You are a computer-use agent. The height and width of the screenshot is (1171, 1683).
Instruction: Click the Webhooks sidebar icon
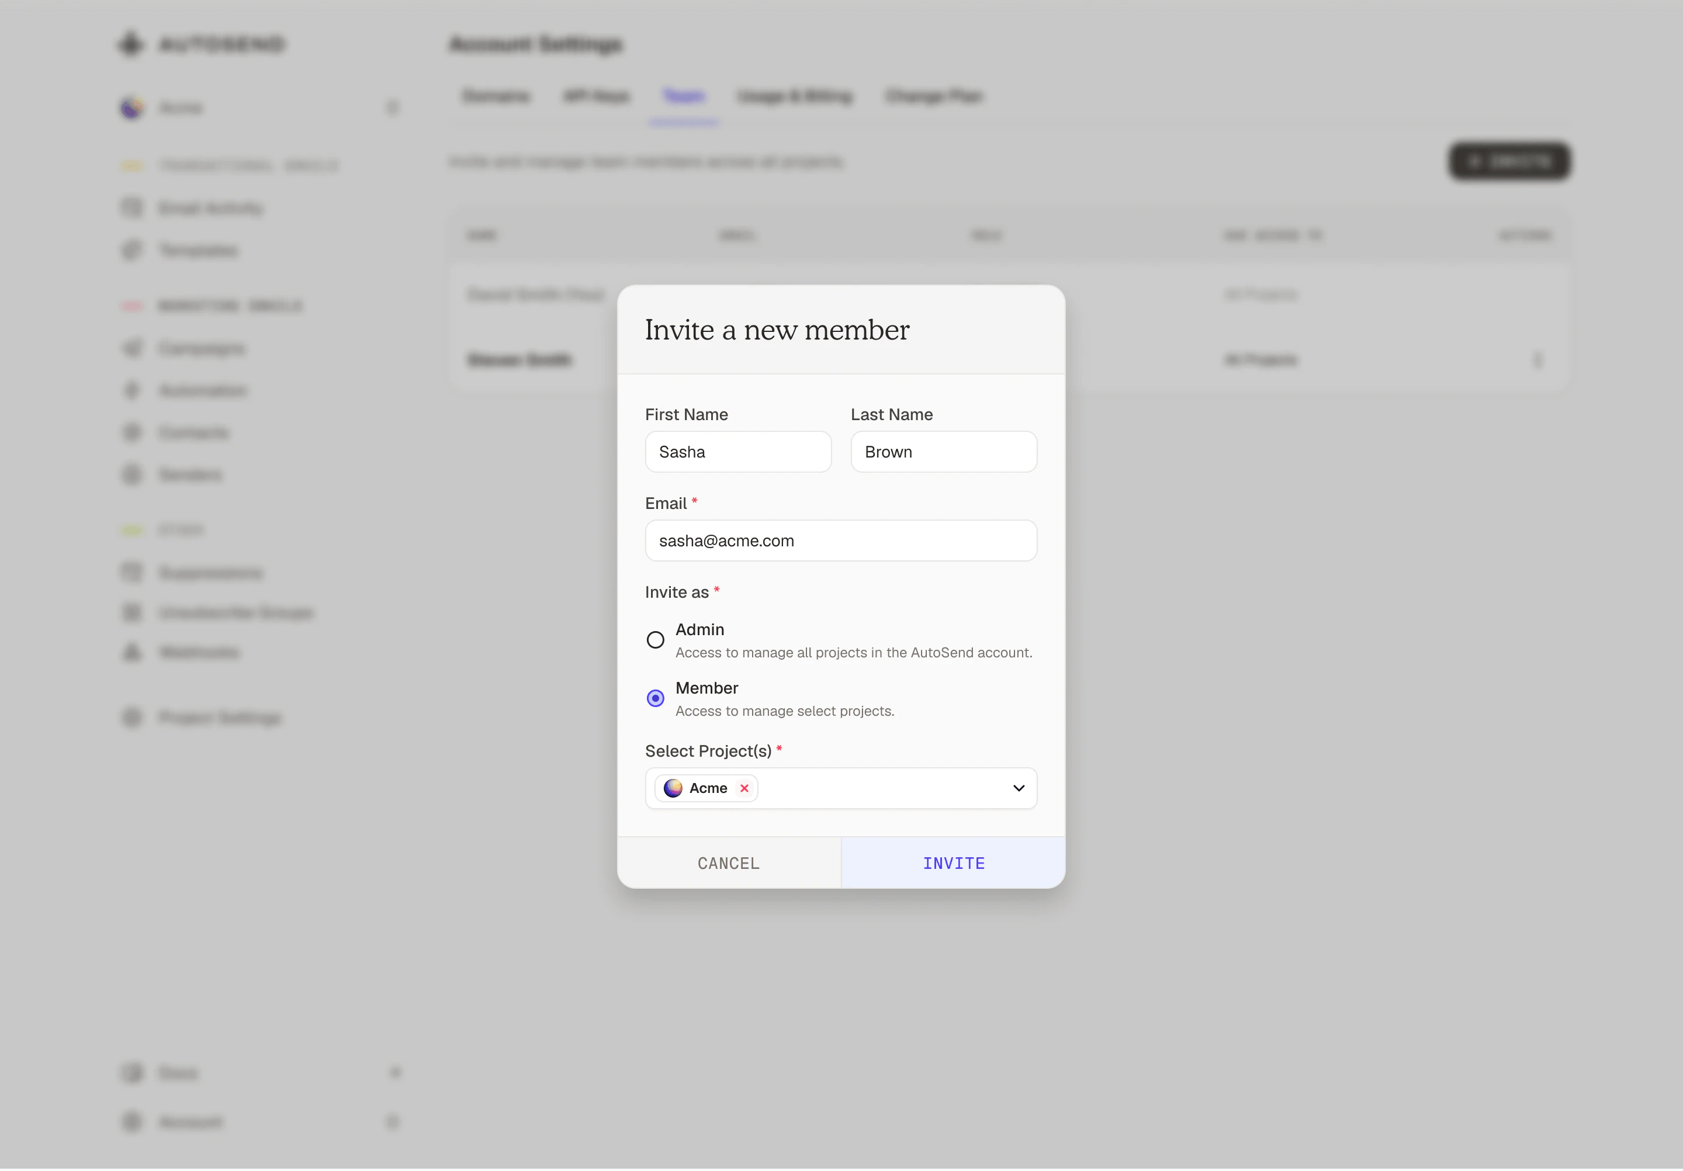click(132, 652)
